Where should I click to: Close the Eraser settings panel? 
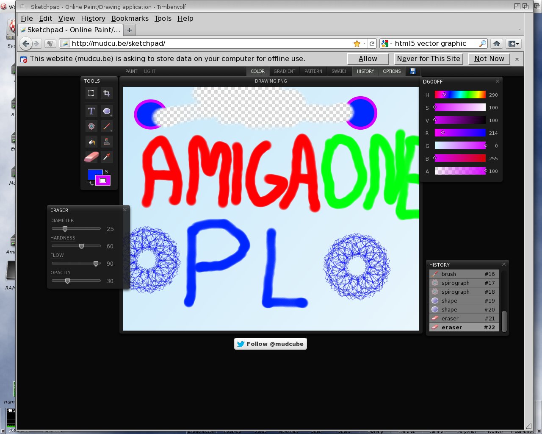click(125, 209)
